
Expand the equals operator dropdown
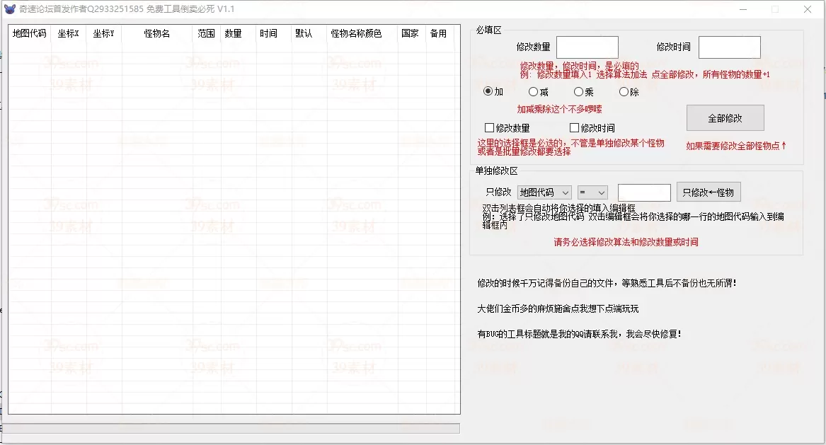tap(592, 192)
